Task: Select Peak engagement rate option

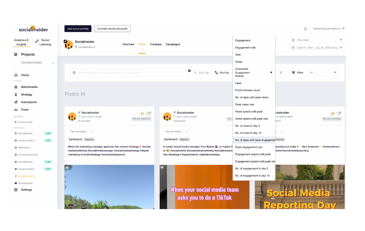Action: coord(254,147)
